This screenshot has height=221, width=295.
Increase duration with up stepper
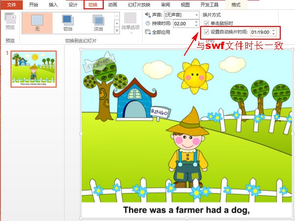coord(196,22)
